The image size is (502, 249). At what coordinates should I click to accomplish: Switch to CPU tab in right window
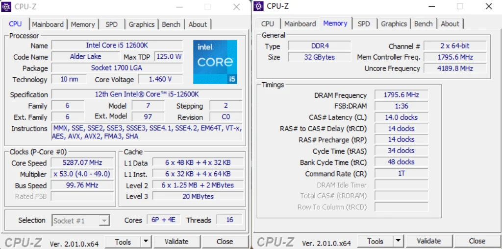pos(268,23)
